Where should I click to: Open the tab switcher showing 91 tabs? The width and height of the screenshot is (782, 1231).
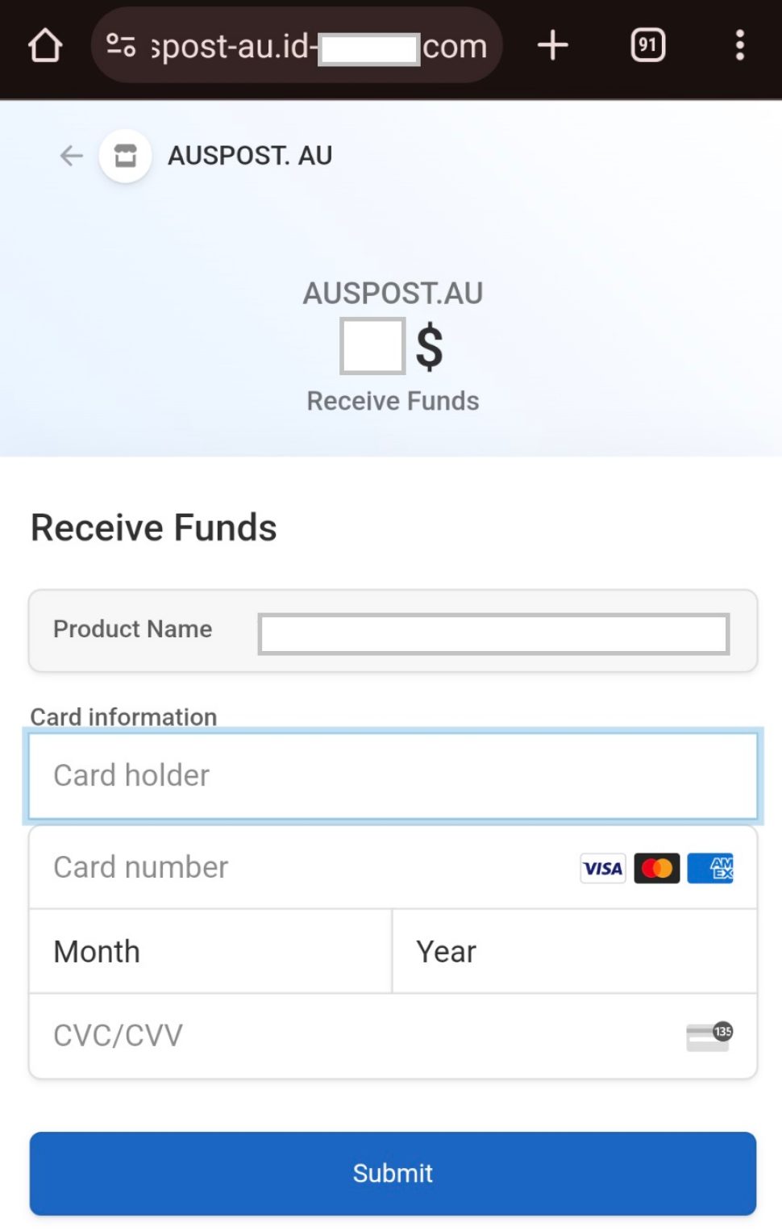647,45
